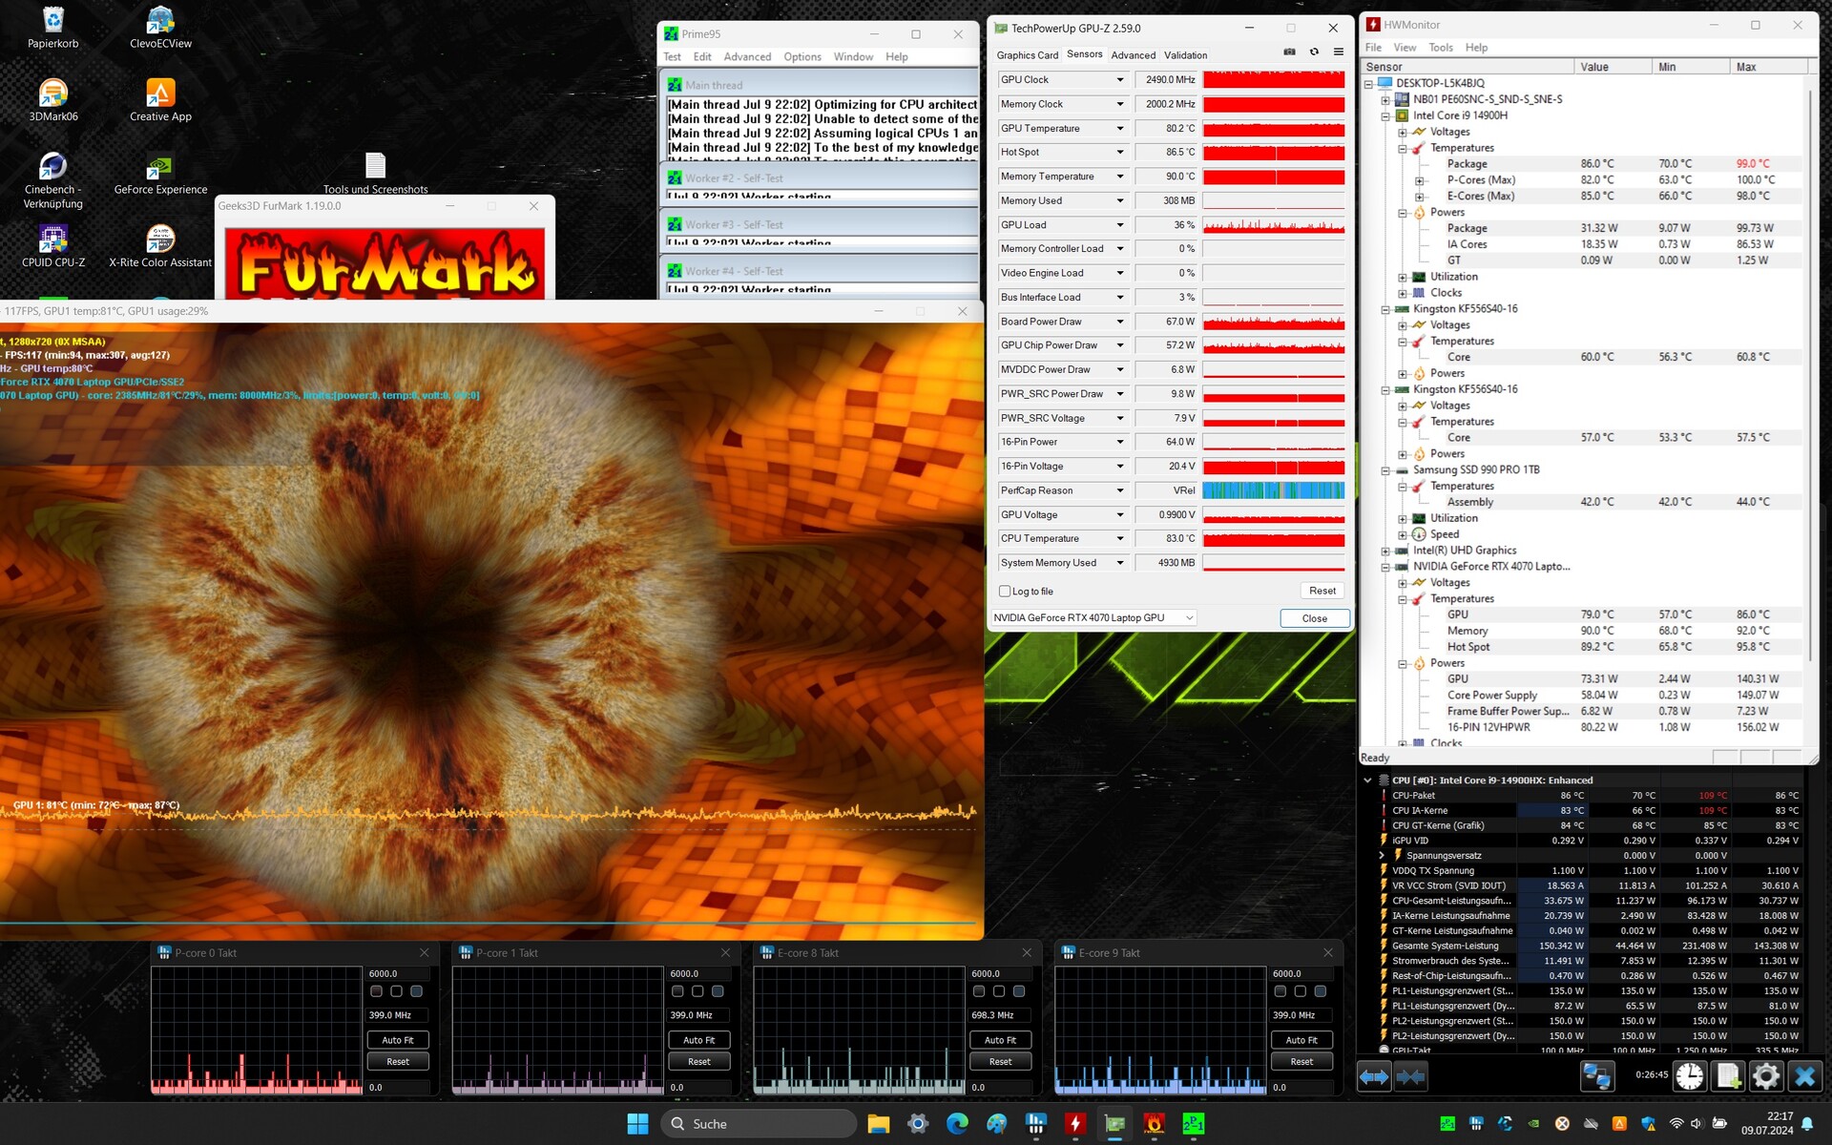
Task: Toggle first checkbox in E-core 8 Takt graph
Action: tap(979, 991)
